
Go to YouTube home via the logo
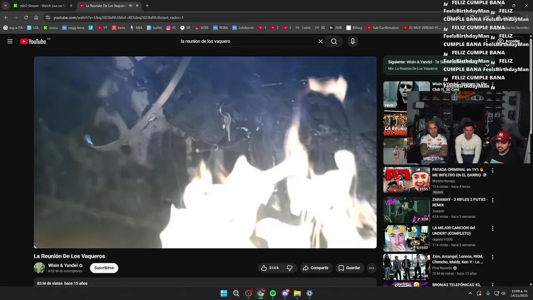tap(33, 41)
